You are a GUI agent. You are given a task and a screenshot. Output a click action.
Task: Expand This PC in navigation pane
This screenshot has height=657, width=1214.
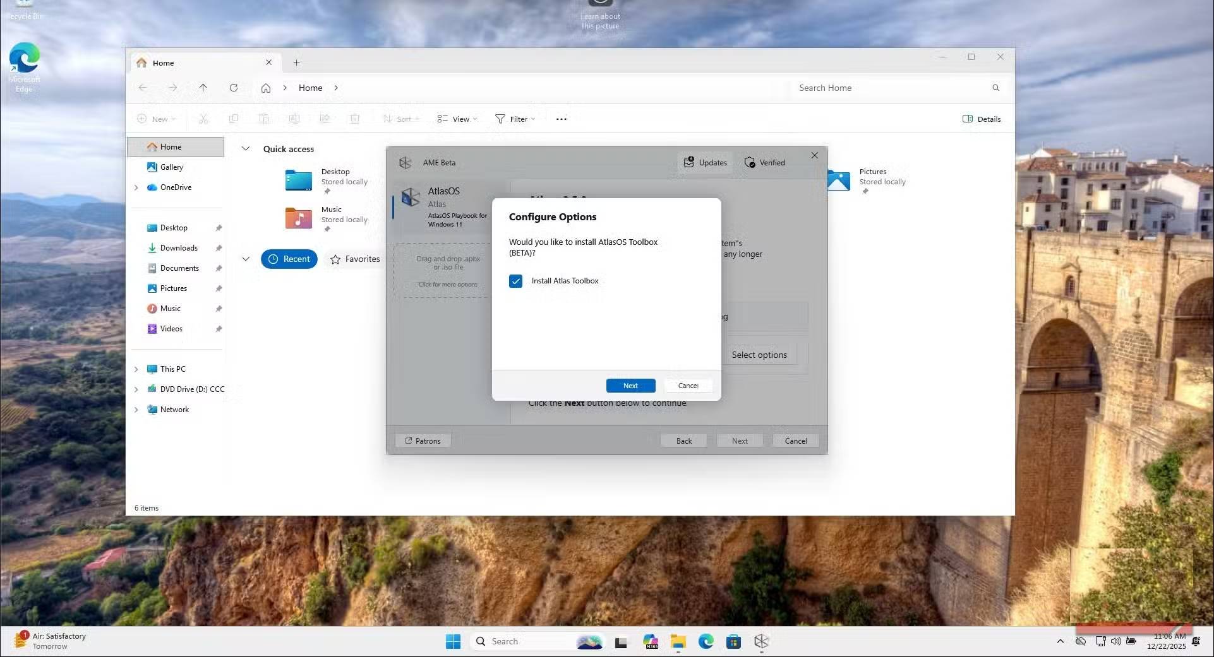pyautogui.click(x=136, y=369)
